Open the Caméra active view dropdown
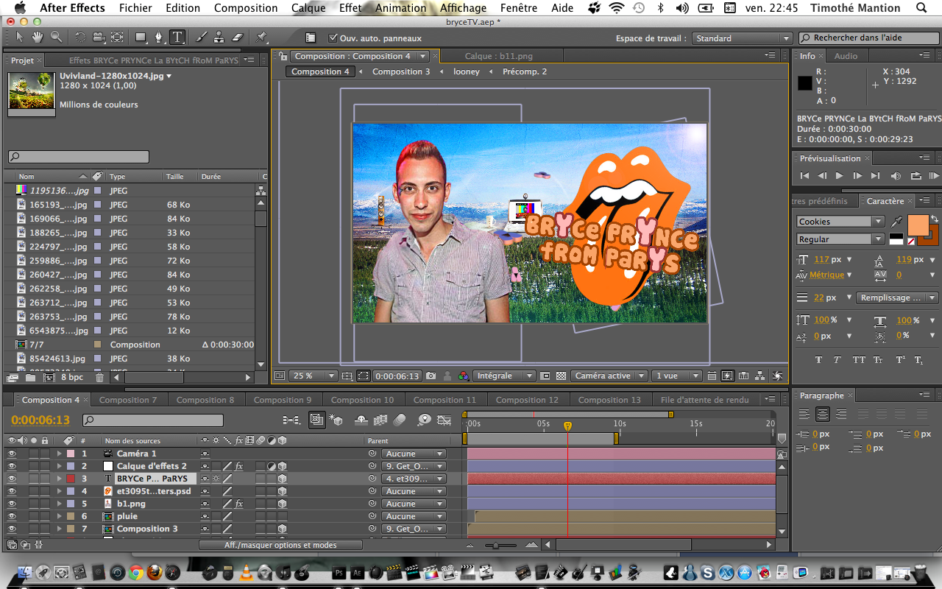This screenshot has width=942, height=589. point(609,375)
